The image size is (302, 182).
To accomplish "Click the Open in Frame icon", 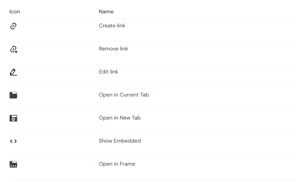I will click(x=13, y=164).
